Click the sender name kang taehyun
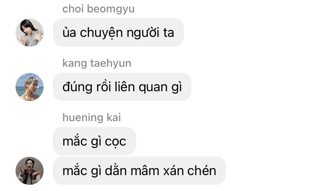Viewport: 322px width, 191px height. (97, 63)
